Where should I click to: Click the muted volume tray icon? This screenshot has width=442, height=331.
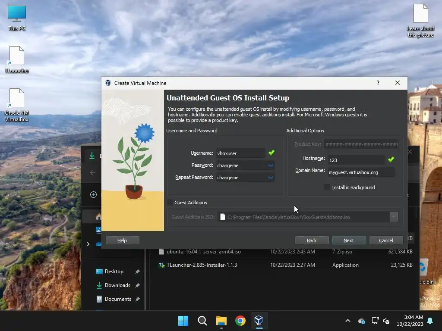386,321
